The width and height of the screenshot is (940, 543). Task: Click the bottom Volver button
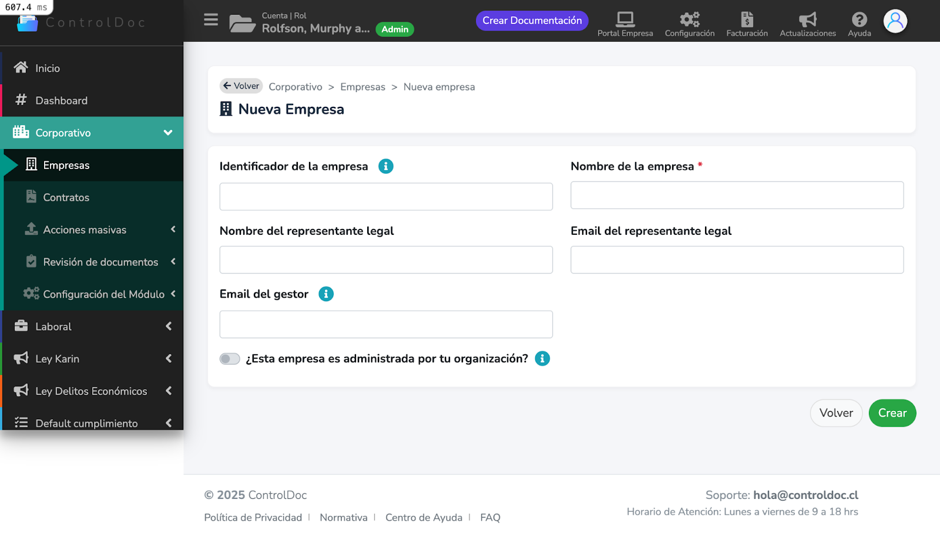point(836,413)
